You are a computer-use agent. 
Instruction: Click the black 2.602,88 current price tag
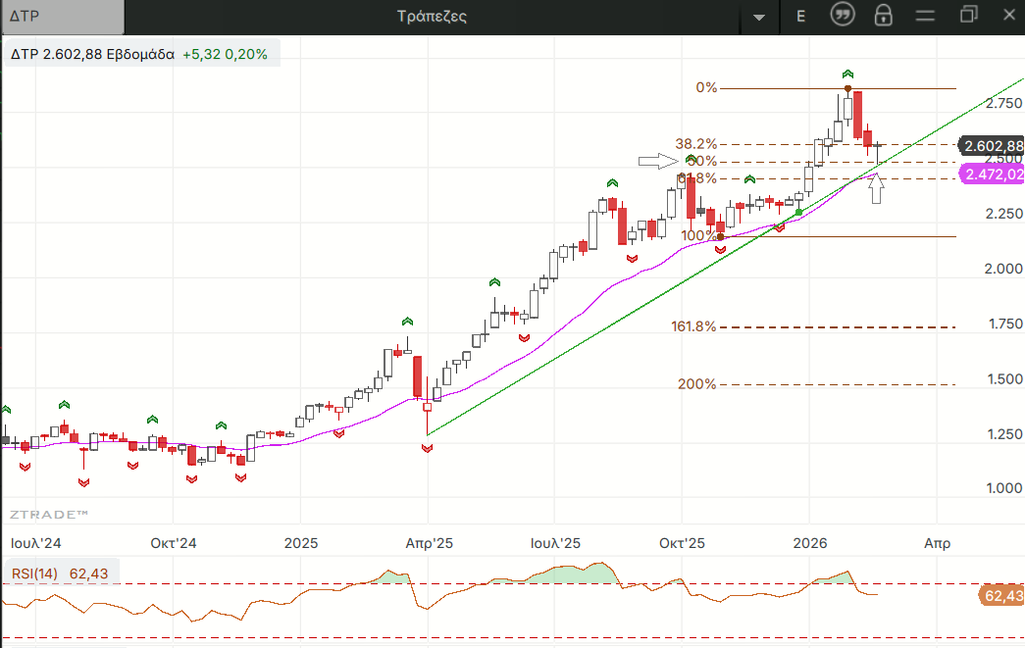[992, 146]
